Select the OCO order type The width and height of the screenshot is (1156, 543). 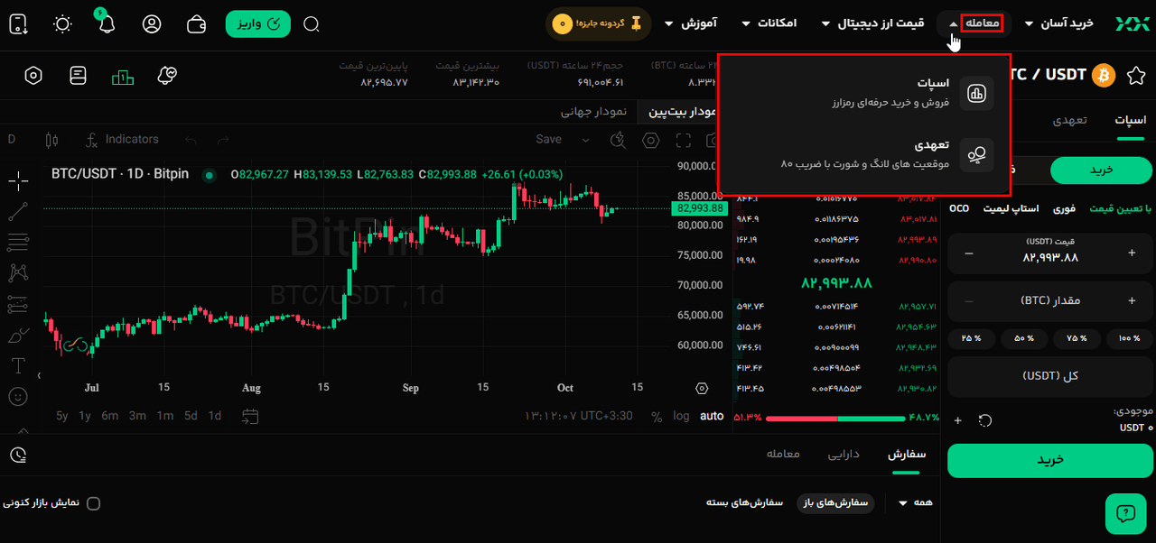[959, 208]
